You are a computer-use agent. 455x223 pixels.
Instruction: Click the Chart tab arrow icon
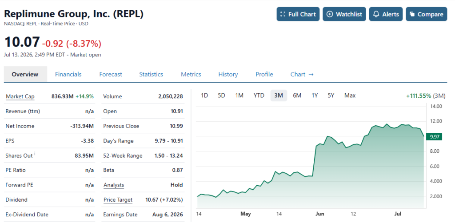pyautogui.click(x=311, y=75)
